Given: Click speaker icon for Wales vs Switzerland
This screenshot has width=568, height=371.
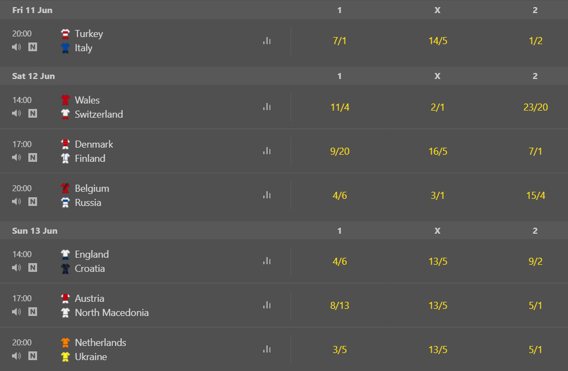Looking at the screenshot, I should [x=16, y=113].
